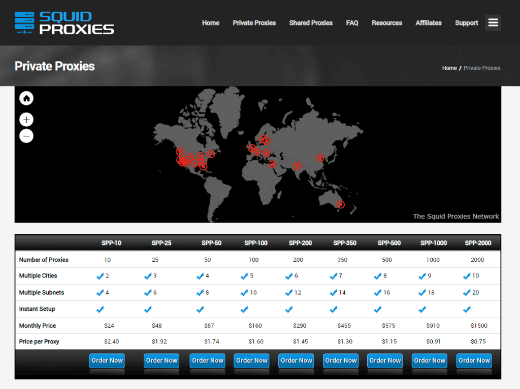Click the $2.40 price per proxy
Image resolution: width=520 pixels, height=389 pixels.
(111, 342)
